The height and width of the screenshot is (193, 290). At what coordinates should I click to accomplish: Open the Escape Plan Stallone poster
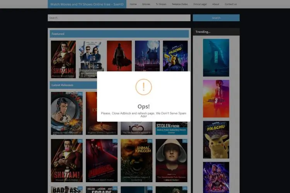coord(102,190)
